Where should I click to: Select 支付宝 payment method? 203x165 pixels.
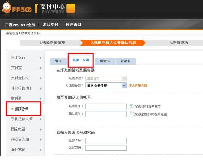click(x=26, y=68)
